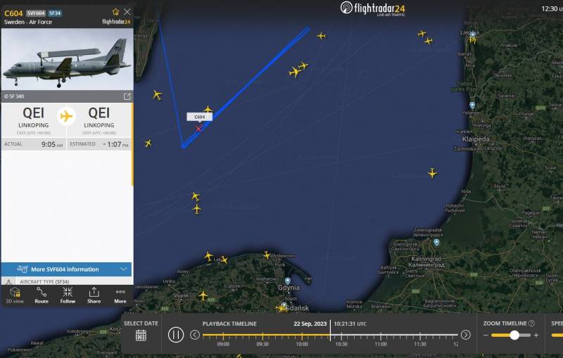Open aircraft photo in external link
This screenshot has width=563, height=358.
(127, 96)
